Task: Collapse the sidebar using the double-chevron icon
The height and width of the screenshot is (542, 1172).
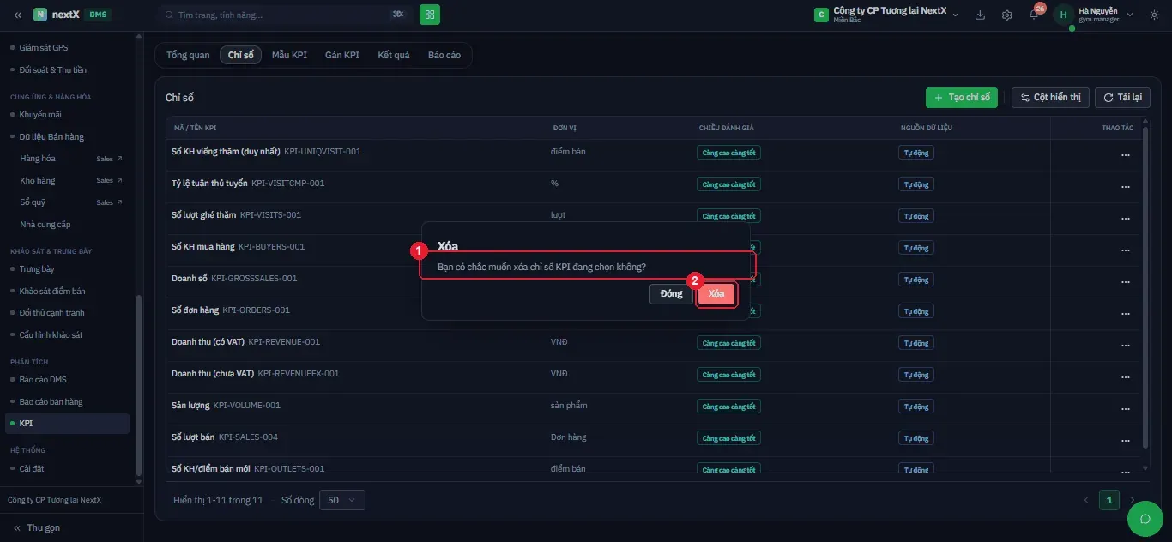Action: [x=18, y=15]
